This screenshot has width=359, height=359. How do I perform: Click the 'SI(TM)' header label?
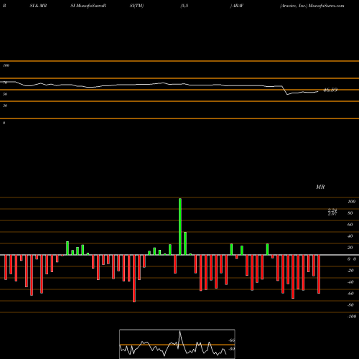pyautogui.click(x=136, y=6)
